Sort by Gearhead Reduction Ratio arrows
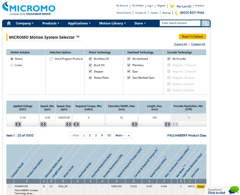This screenshot has height=195, width=240. point(90,181)
